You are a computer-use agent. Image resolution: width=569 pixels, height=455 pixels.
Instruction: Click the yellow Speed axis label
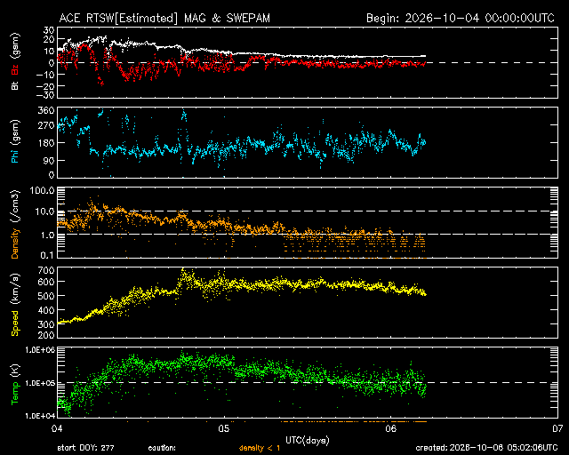click(x=15, y=323)
